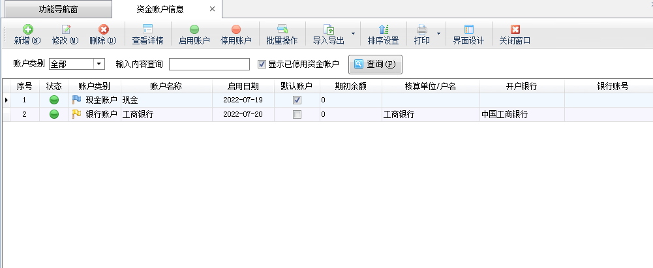
Task: Click the 停用账户 red disable icon
Action: 235,30
